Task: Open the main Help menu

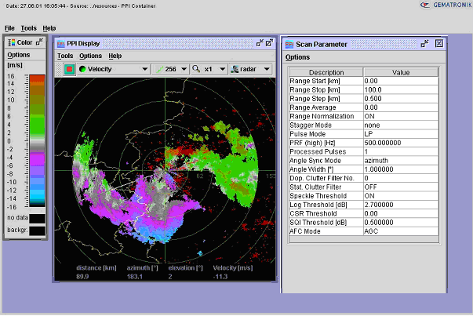Action: [49, 28]
